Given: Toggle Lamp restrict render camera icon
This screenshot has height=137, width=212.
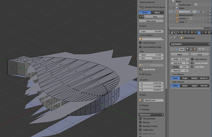Looking at the screenshot, I should click(210, 22).
